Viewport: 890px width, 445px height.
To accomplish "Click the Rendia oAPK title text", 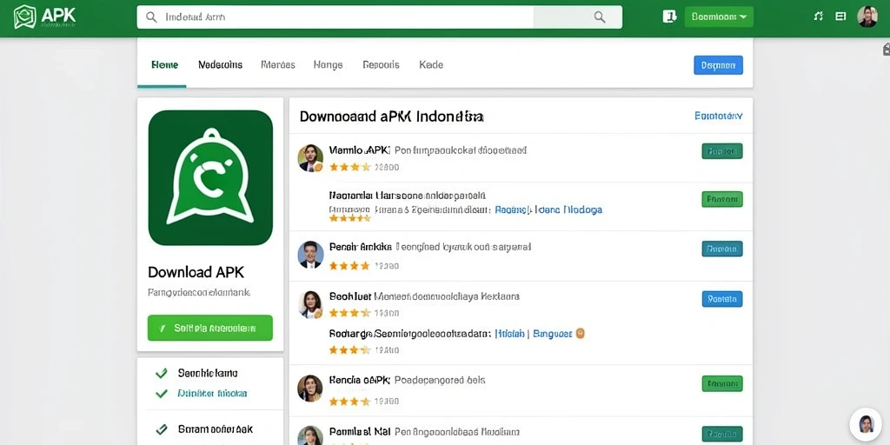I will pos(359,380).
